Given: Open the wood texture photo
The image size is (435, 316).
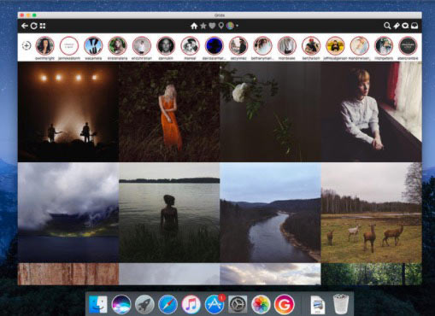Looking at the screenshot, I should coord(68,274).
